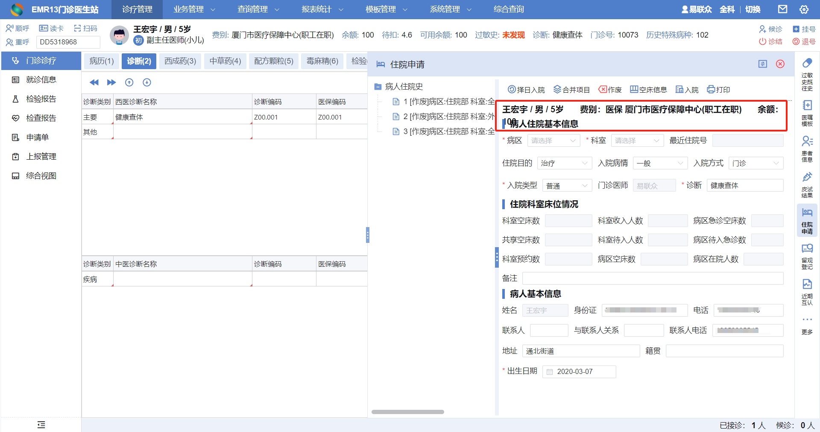Open 更多 sidebar options

(x=807, y=325)
